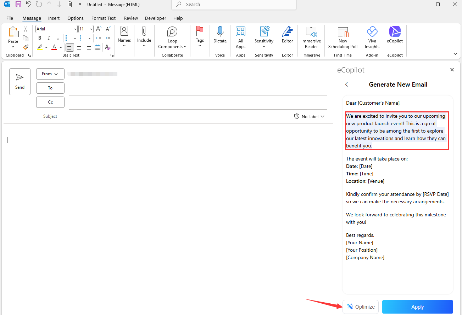Open the From account dropdown
Viewport: 462px width, 315px height.
click(50, 74)
